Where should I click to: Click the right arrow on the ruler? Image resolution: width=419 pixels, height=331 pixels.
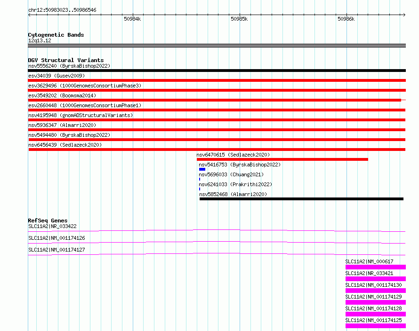click(x=404, y=15)
